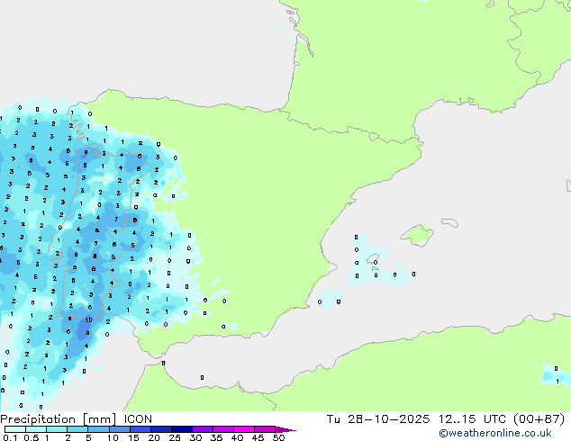Click the '25' legend scale label
Screen dimensions: 571x441
coord(175,437)
